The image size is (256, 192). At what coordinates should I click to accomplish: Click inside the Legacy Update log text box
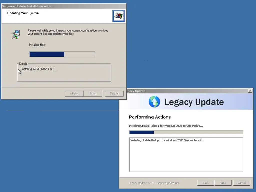coord(186,154)
